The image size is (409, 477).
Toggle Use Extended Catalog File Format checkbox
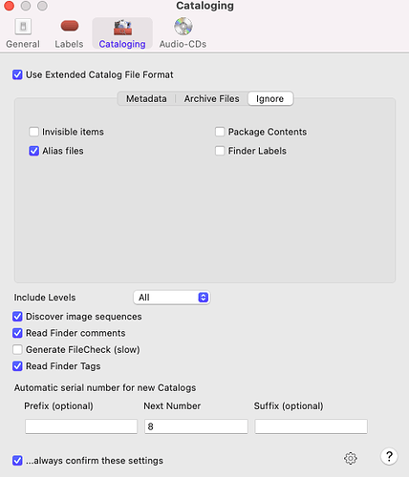point(17,74)
